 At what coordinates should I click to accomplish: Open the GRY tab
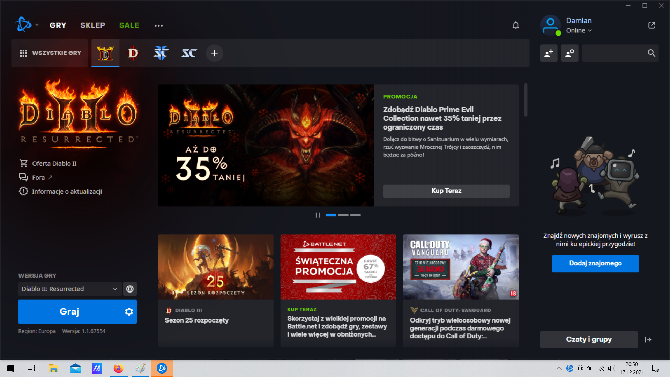coord(58,25)
